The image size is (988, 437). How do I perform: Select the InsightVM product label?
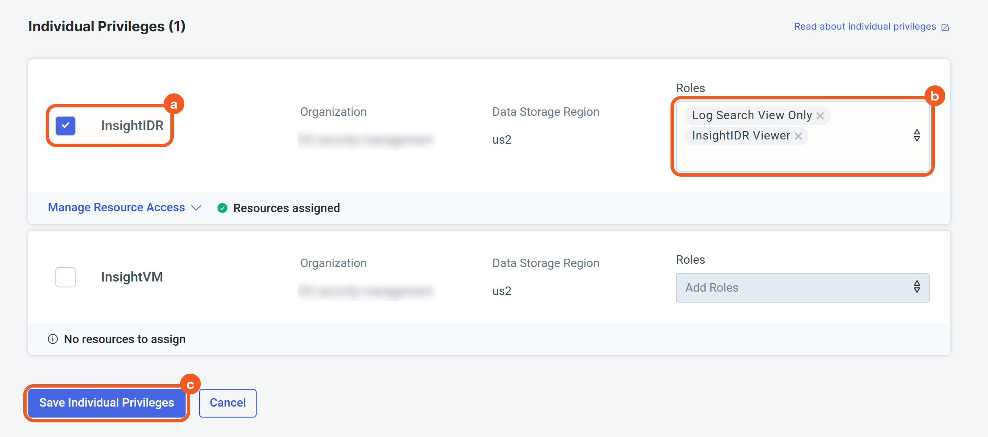pyautogui.click(x=132, y=277)
